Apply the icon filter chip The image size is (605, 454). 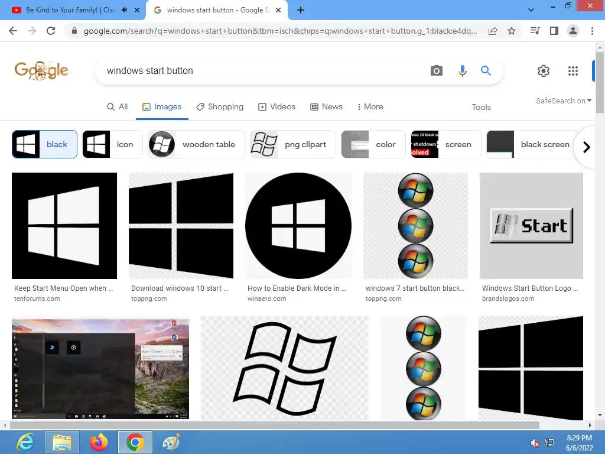point(113,144)
